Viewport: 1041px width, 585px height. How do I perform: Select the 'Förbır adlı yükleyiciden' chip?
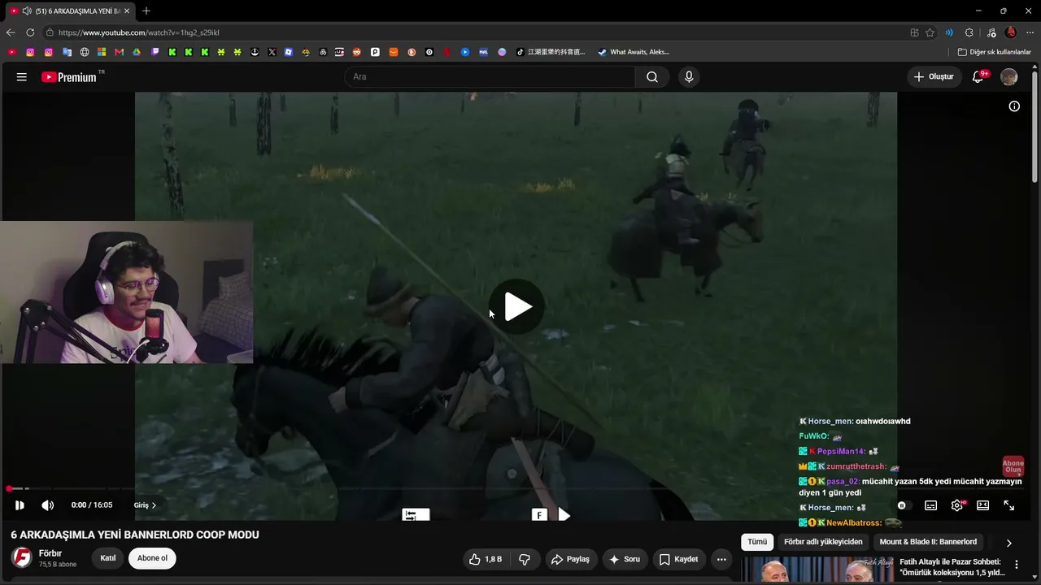tap(823, 542)
